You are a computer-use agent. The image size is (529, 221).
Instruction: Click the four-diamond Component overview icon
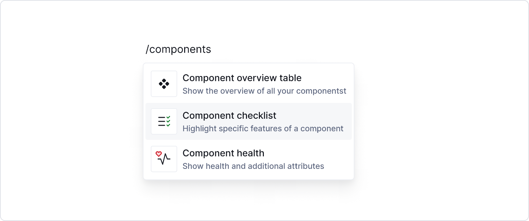pyautogui.click(x=164, y=84)
